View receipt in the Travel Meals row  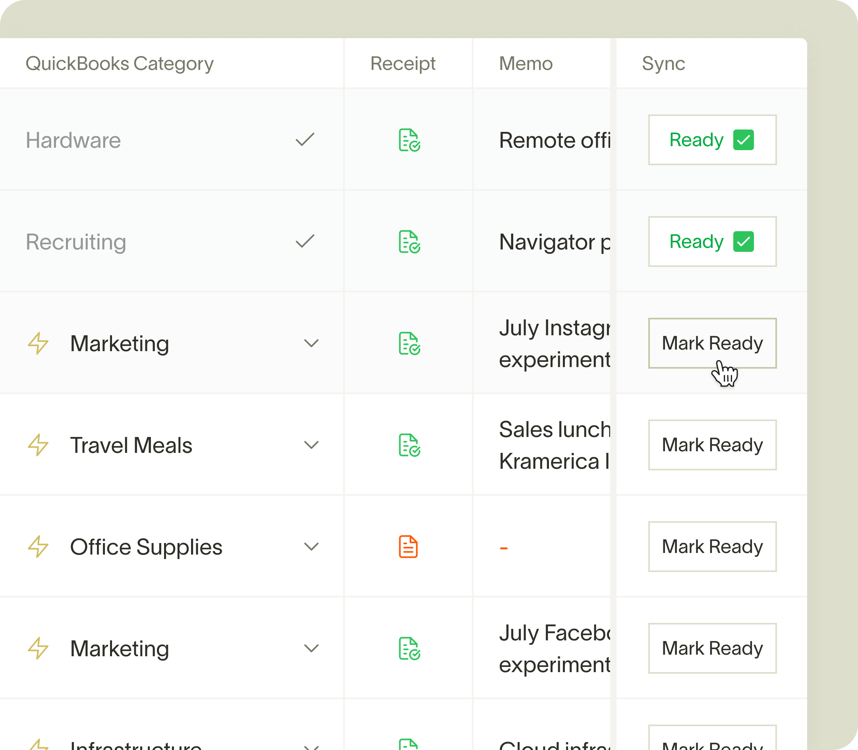pos(409,445)
